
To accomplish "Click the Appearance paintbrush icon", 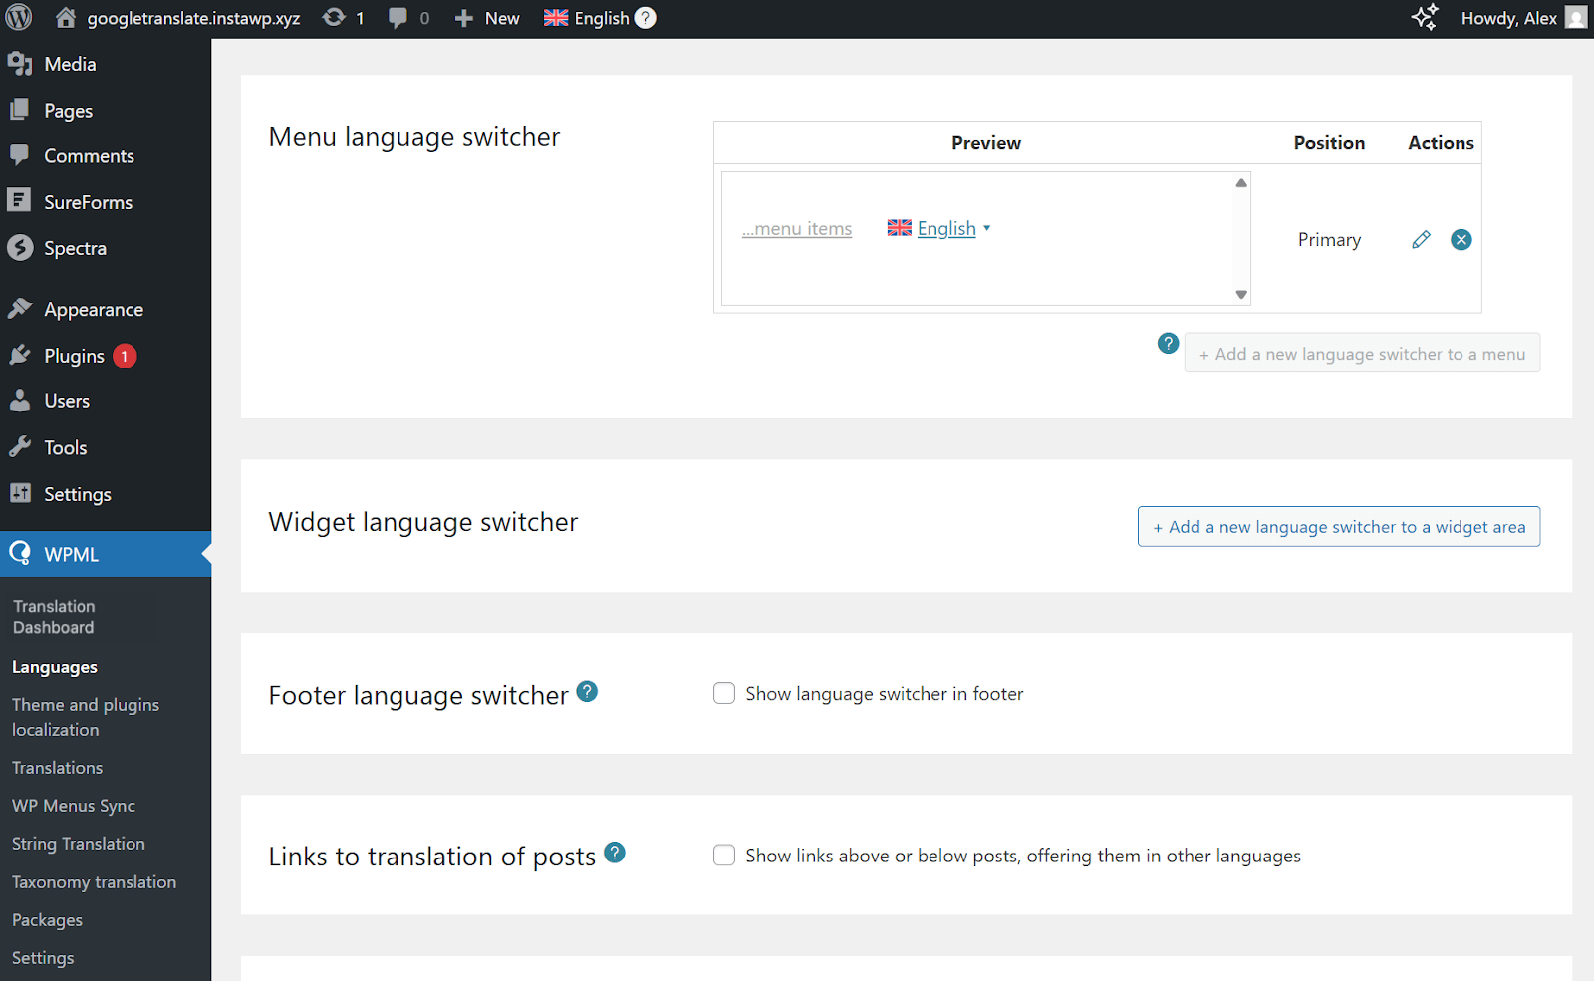I will pyautogui.click(x=20, y=309).
